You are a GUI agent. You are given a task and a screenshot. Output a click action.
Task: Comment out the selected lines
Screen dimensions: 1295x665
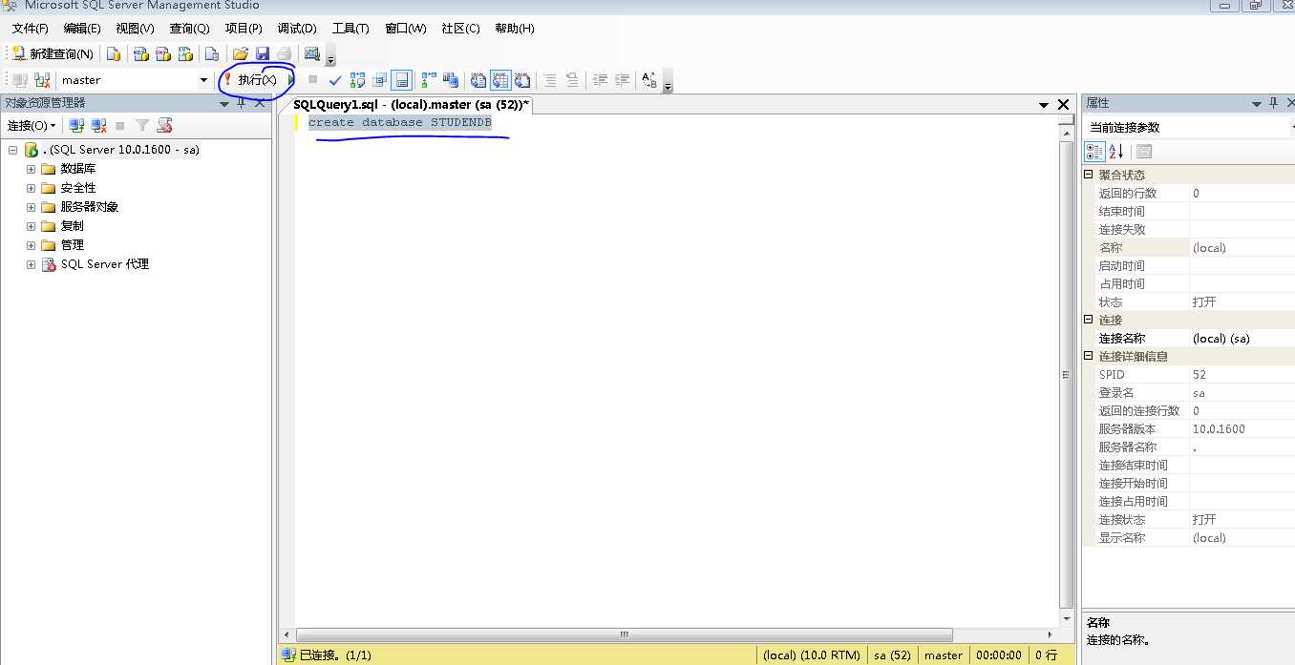550,80
